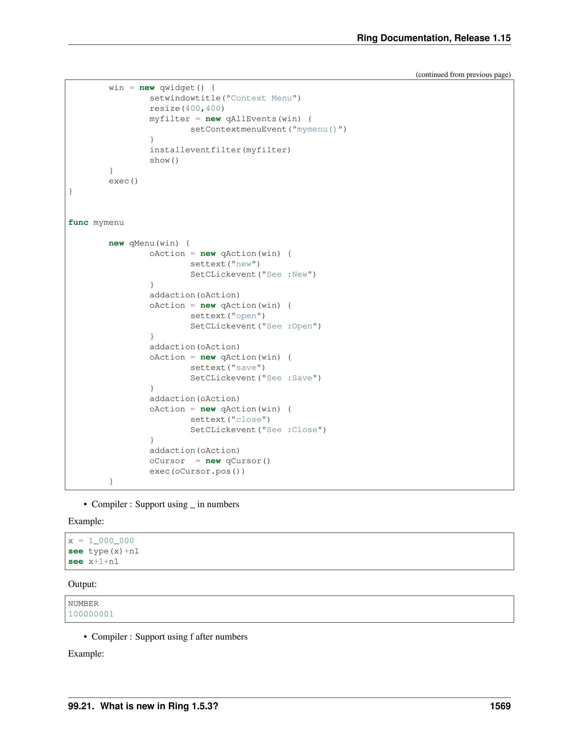Click the 'new qMenu(win)' line
The width and height of the screenshot is (579, 749).
tap(149, 243)
